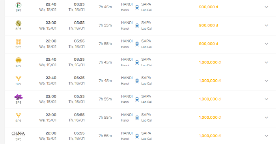Screen dimensions: 276x144
Task: Click the 900,000 đ price on the orange logo row
Action: pyautogui.click(x=209, y=44)
